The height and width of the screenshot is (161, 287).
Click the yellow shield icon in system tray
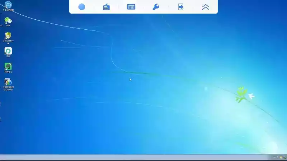281,157
